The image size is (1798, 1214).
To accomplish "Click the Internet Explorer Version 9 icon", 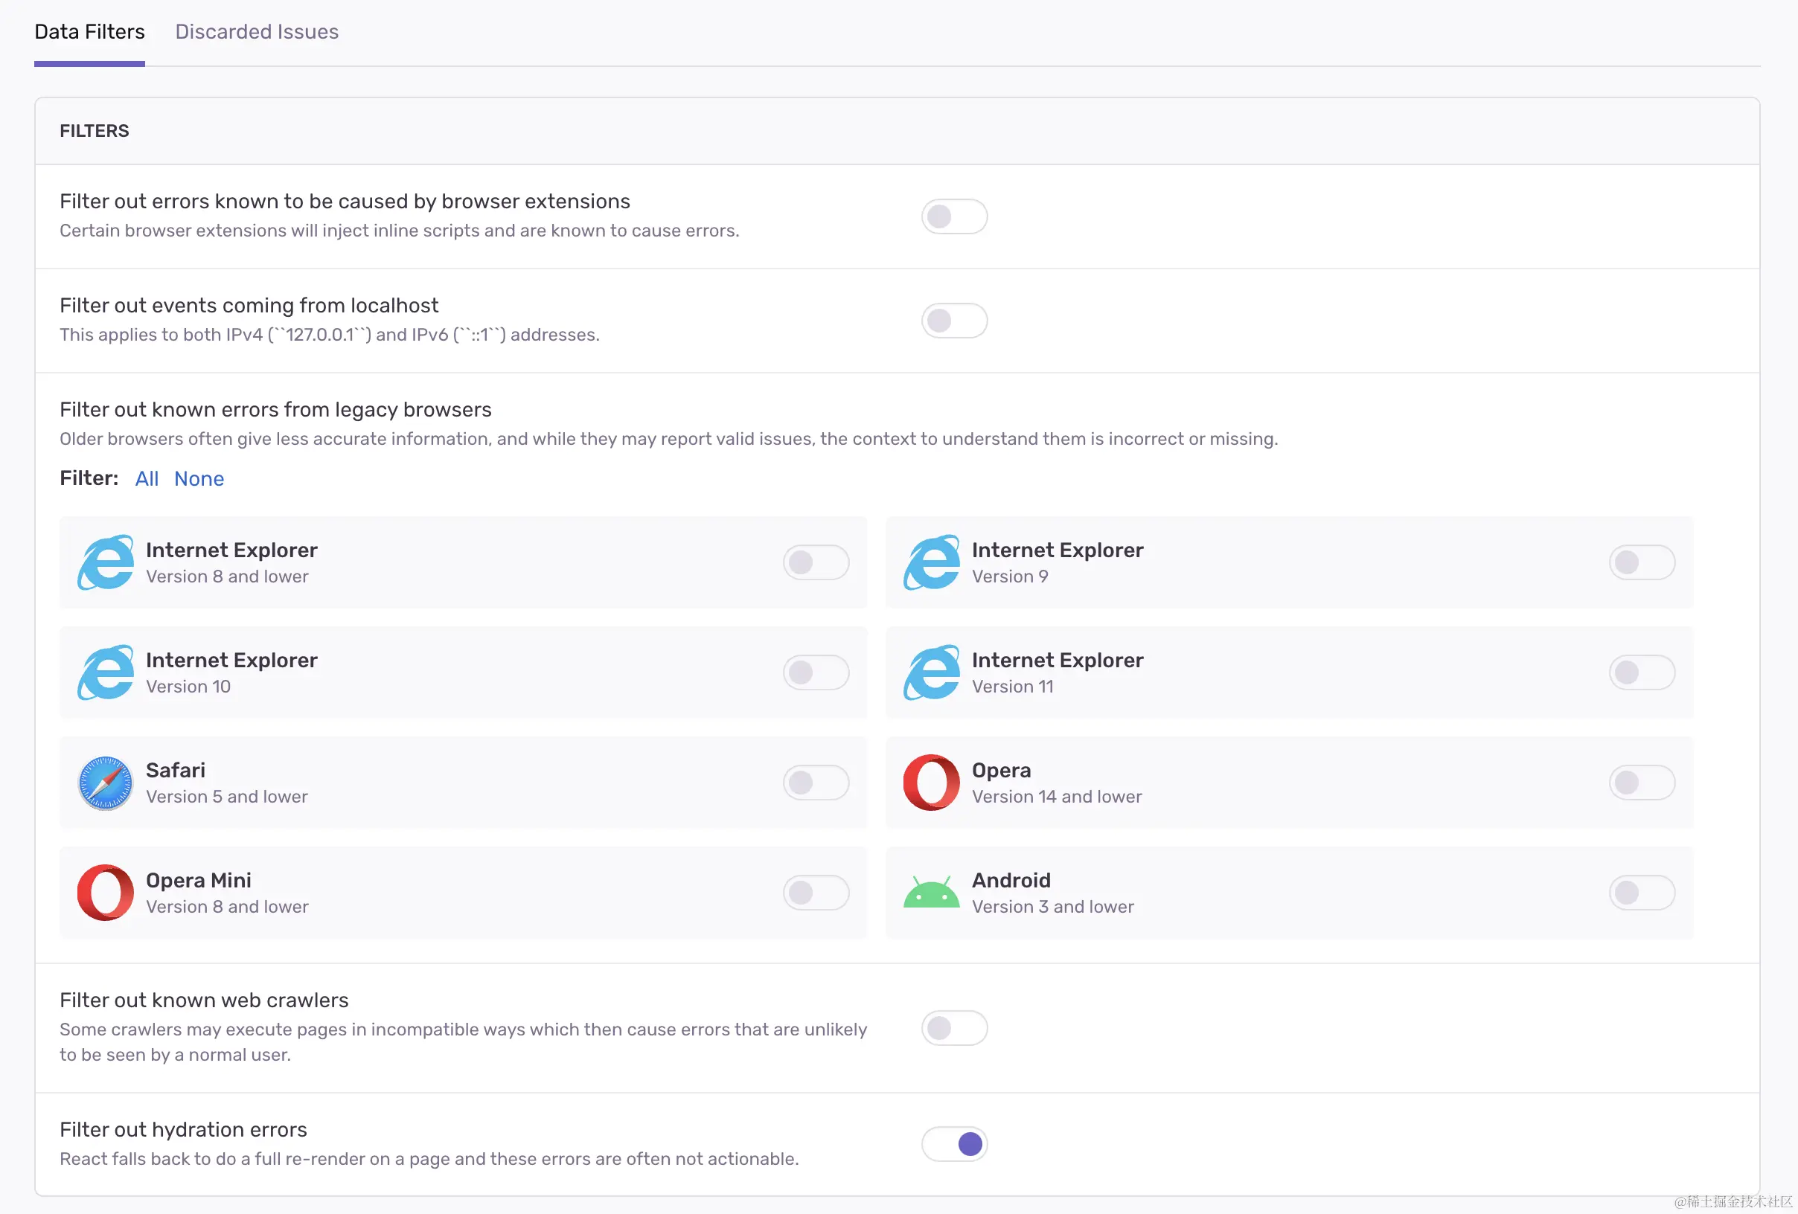I will [x=932, y=562].
